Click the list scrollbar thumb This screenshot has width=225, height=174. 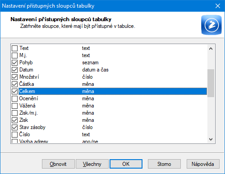pos(211,83)
